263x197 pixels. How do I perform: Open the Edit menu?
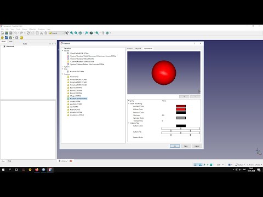7,29
